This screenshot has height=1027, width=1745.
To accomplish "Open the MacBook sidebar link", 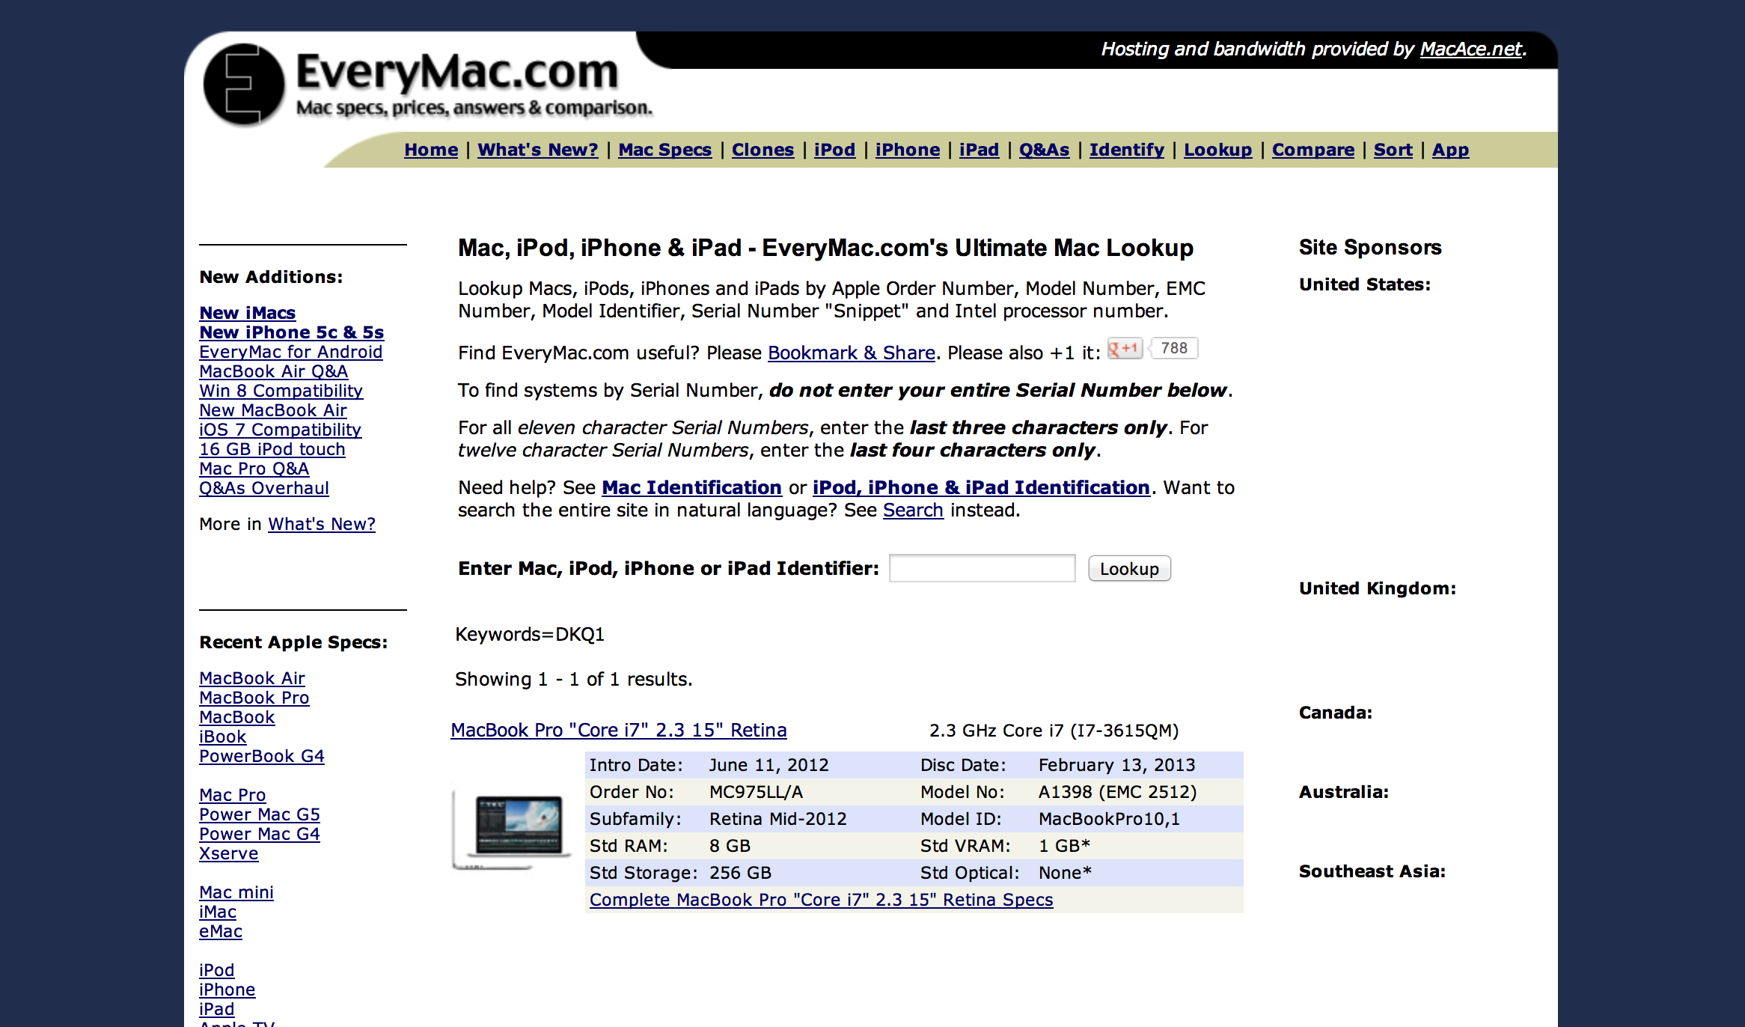I will [236, 717].
